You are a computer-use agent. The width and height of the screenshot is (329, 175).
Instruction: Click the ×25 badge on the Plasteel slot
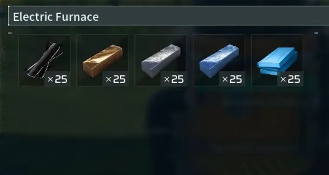[x=290, y=79]
